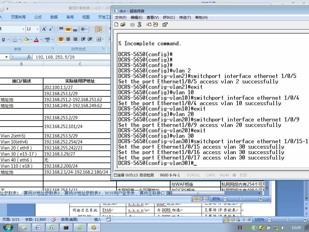Select sheet tab 赛场IP地址参数表2
The image size is (309, 232).
click(42, 193)
